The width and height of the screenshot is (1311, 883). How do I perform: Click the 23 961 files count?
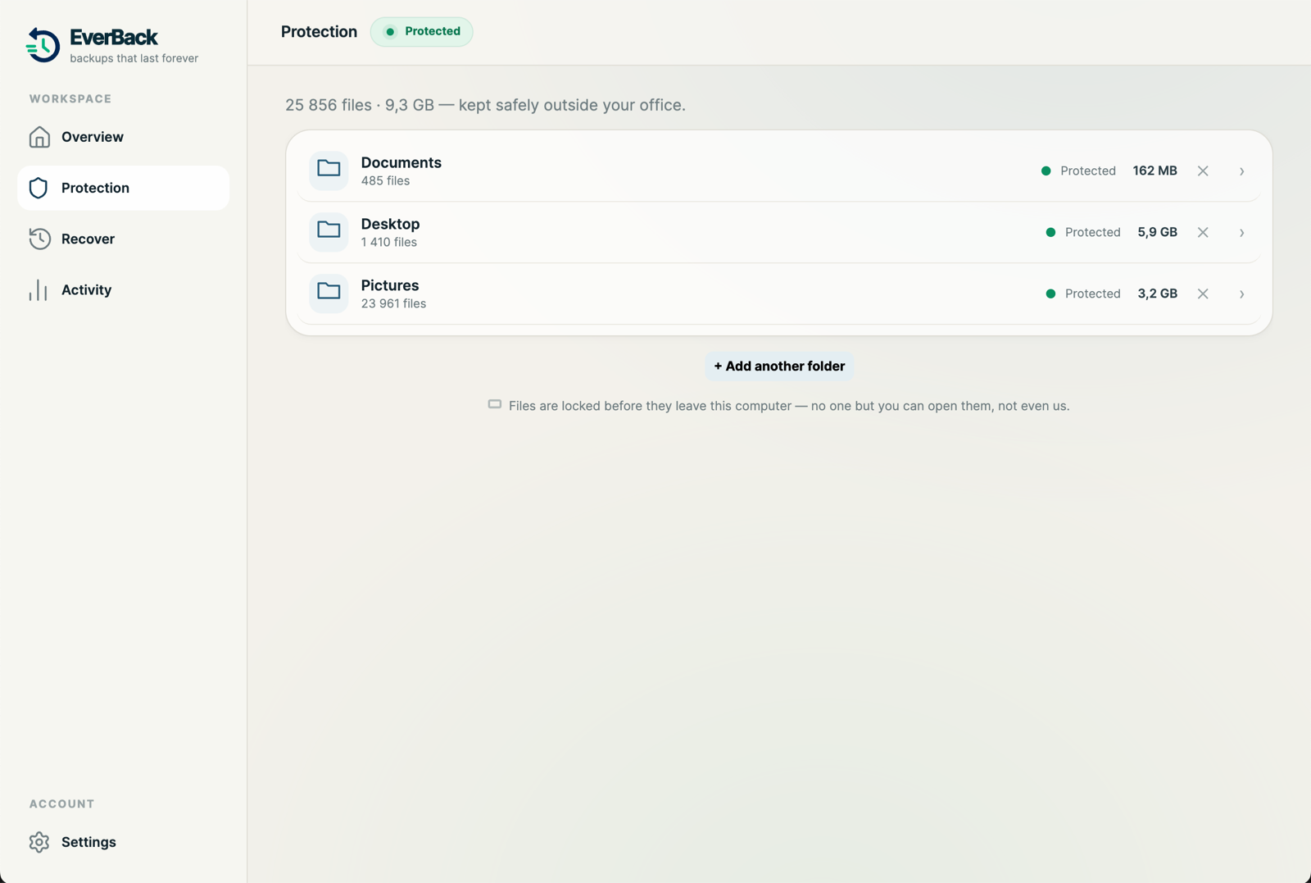[x=393, y=303]
